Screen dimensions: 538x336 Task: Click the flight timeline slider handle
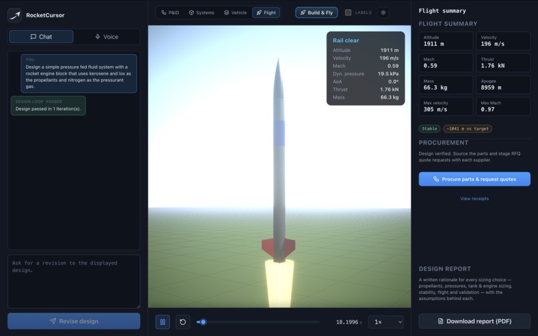pyautogui.click(x=203, y=322)
